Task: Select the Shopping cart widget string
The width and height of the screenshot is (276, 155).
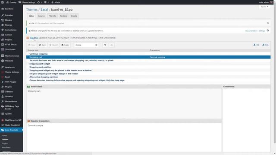Action: (x=148, y=64)
